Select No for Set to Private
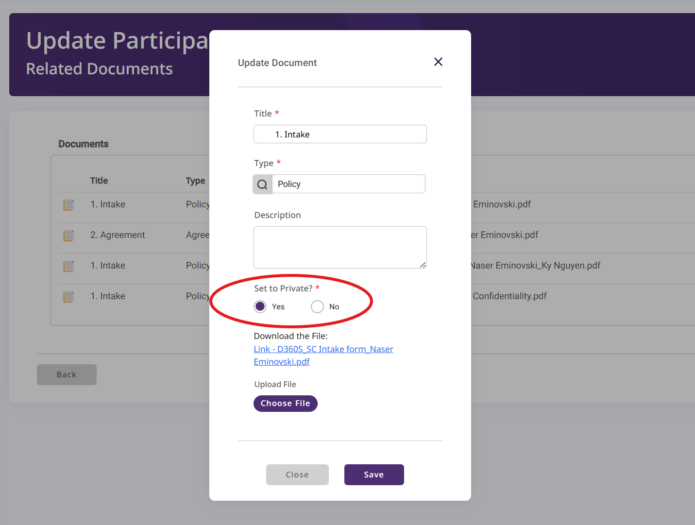The image size is (695, 525). (x=317, y=306)
